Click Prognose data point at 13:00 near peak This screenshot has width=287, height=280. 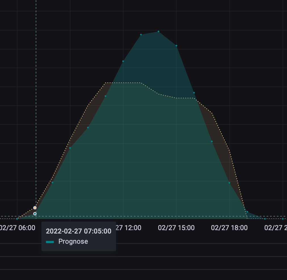[141, 35]
